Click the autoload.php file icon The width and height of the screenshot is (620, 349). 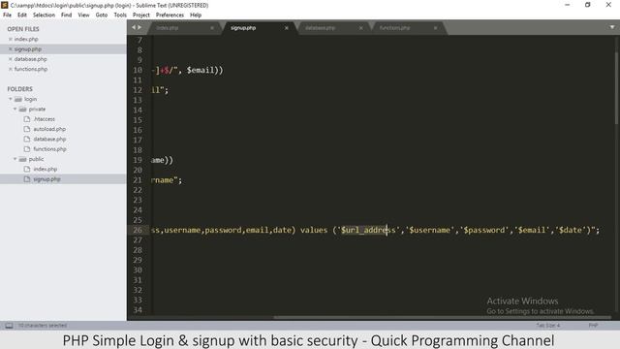click(x=27, y=129)
